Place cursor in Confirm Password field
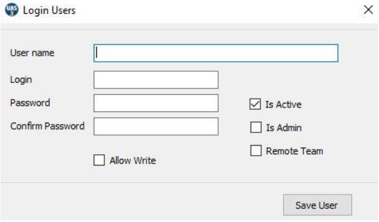The width and height of the screenshot is (379, 222). coord(156,126)
